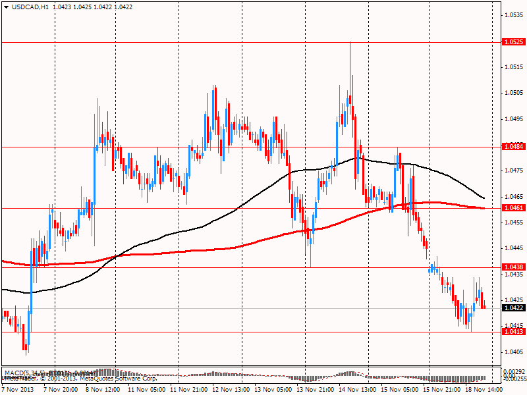
Task: Click the 18 Nov 14:00 time label
Action: [484, 389]
